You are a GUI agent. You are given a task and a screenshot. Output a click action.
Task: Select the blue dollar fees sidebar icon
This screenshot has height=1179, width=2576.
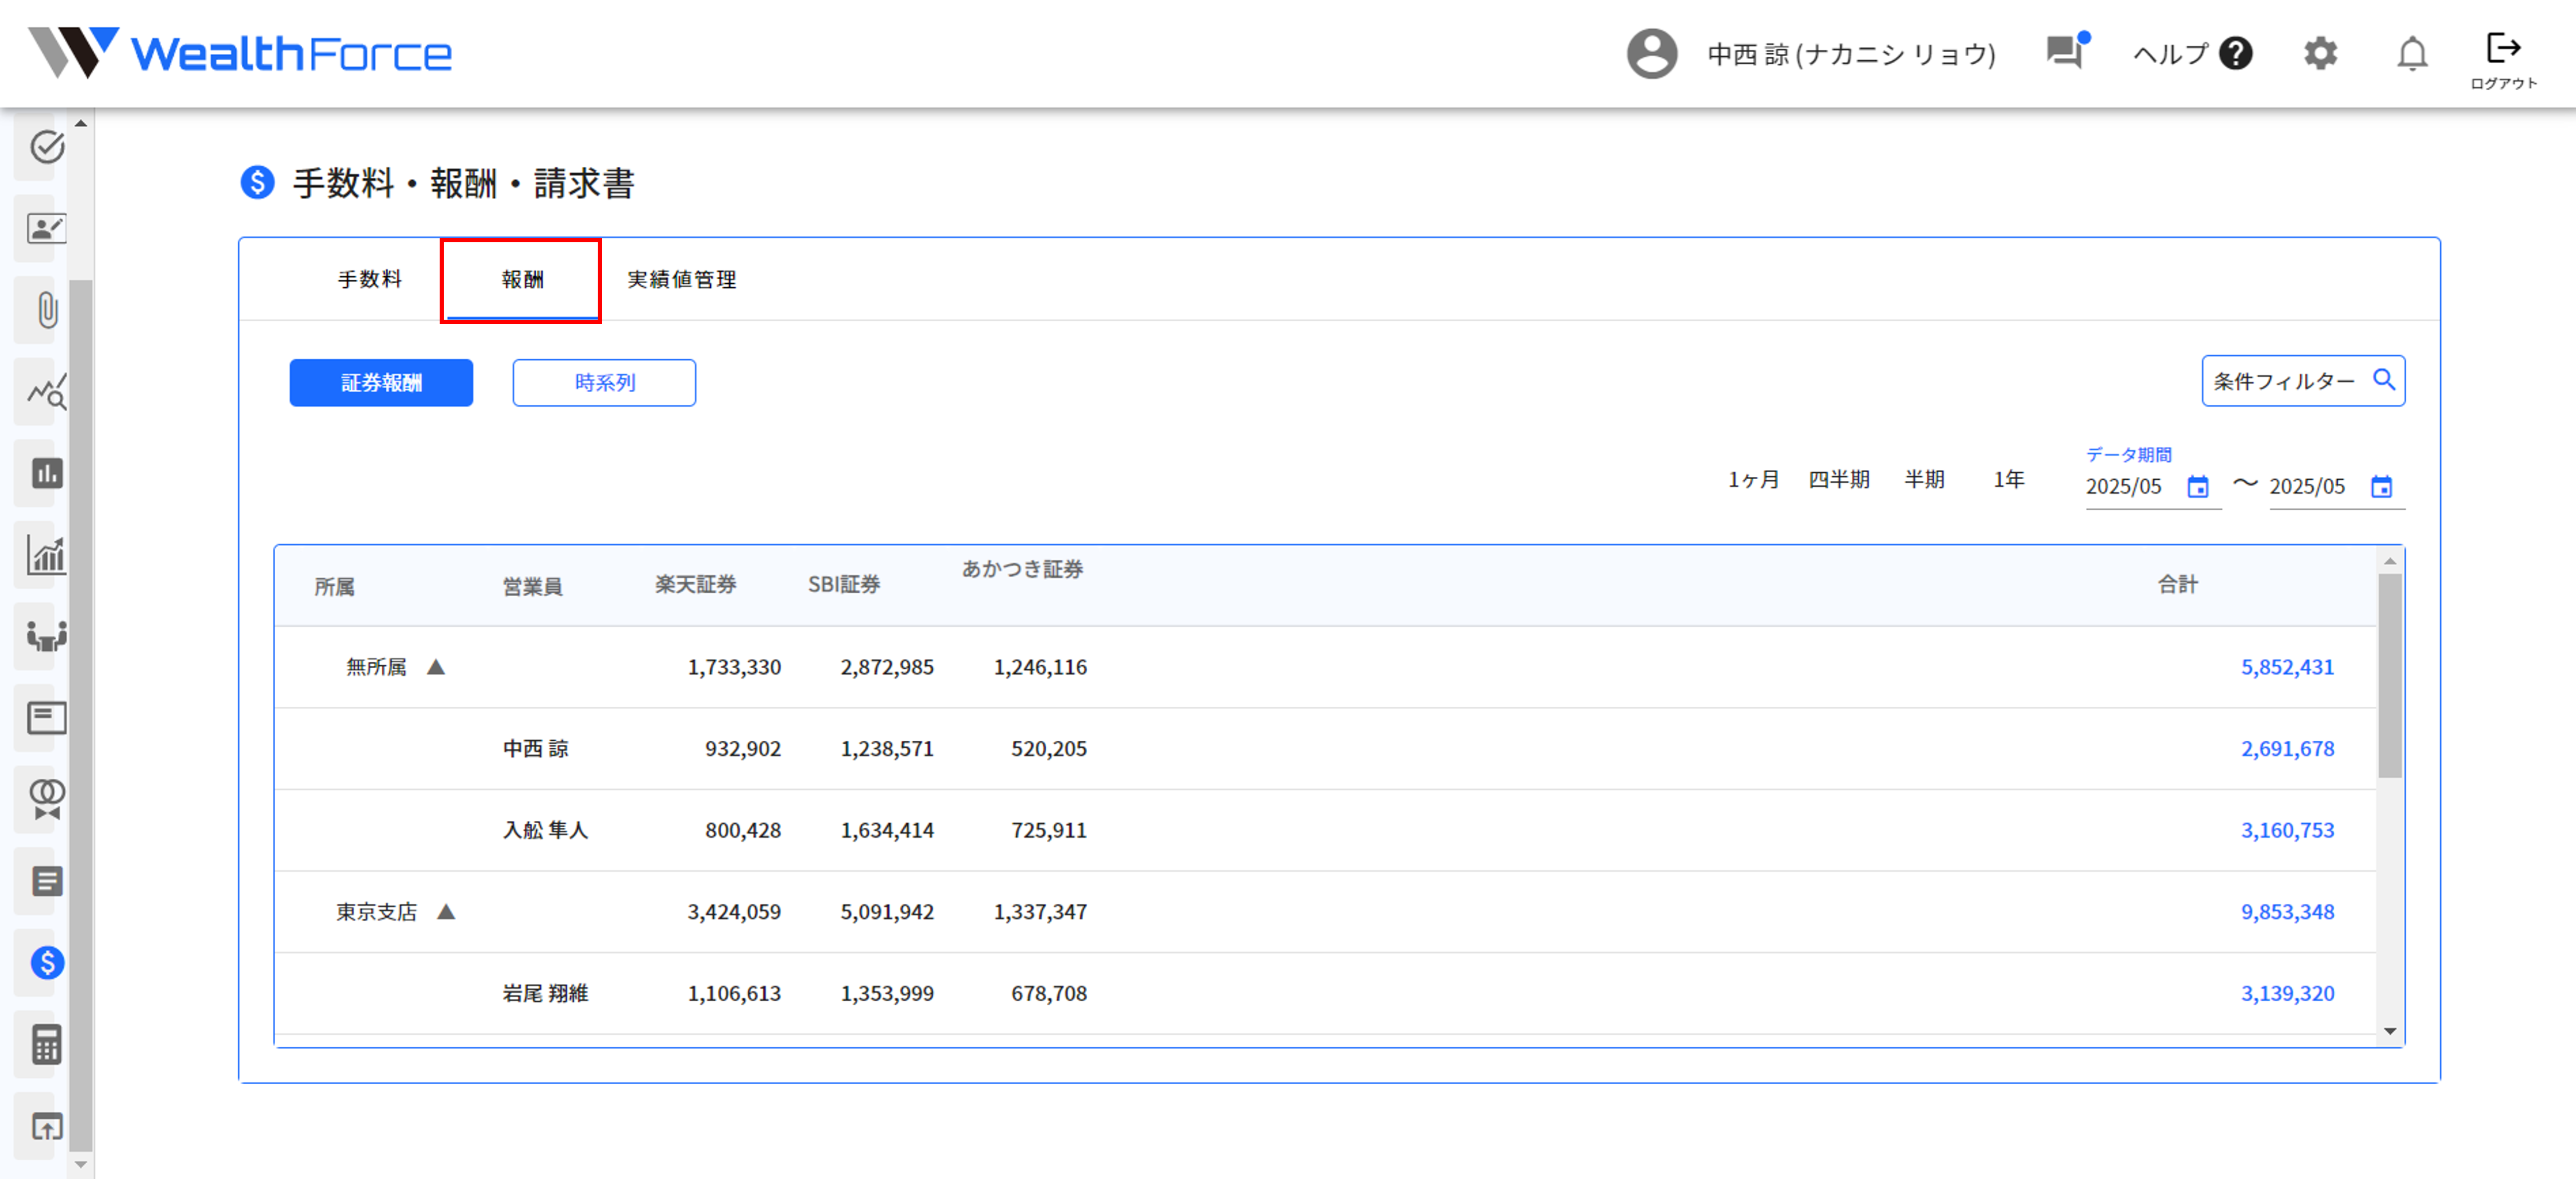46,962
